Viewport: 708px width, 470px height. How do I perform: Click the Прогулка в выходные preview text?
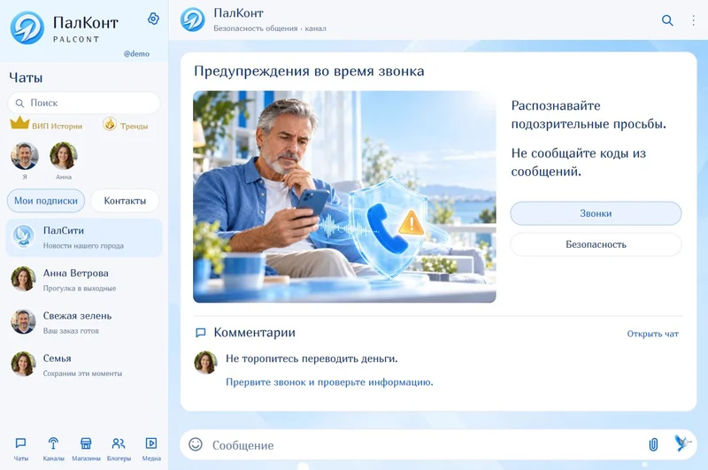pos(80,288)
